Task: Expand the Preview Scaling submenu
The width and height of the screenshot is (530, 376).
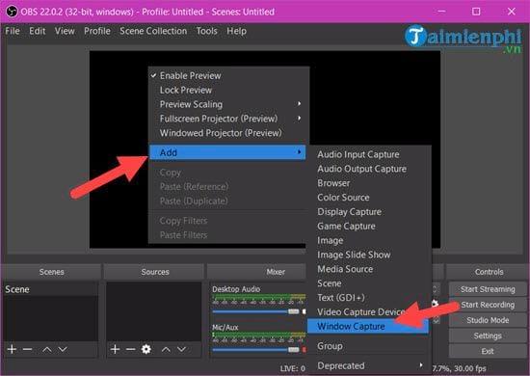Action: click(x=228, y=104)
